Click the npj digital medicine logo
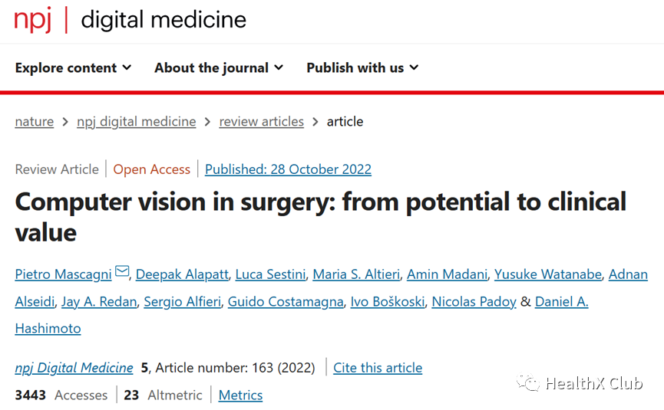664x410 pixels. [x=130, y=20]
